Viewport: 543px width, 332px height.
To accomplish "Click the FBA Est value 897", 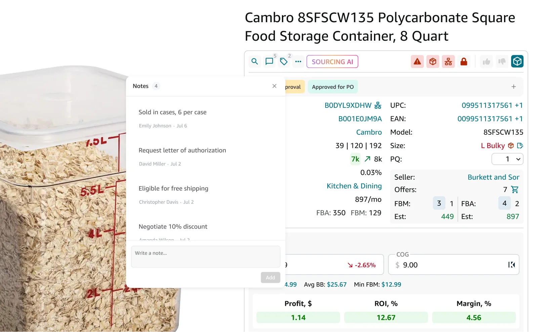I will 513,217.
